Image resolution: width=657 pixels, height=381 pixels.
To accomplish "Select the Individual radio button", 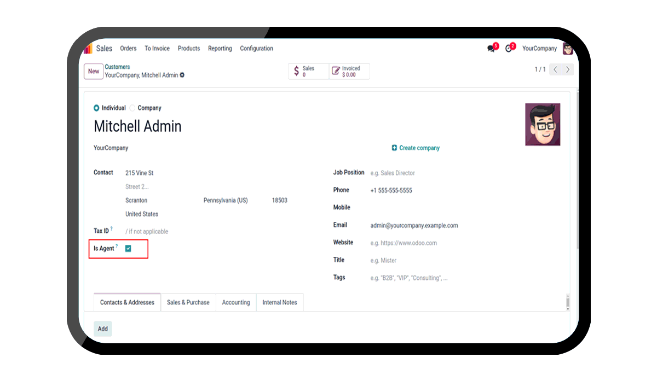I will (96, 108).
